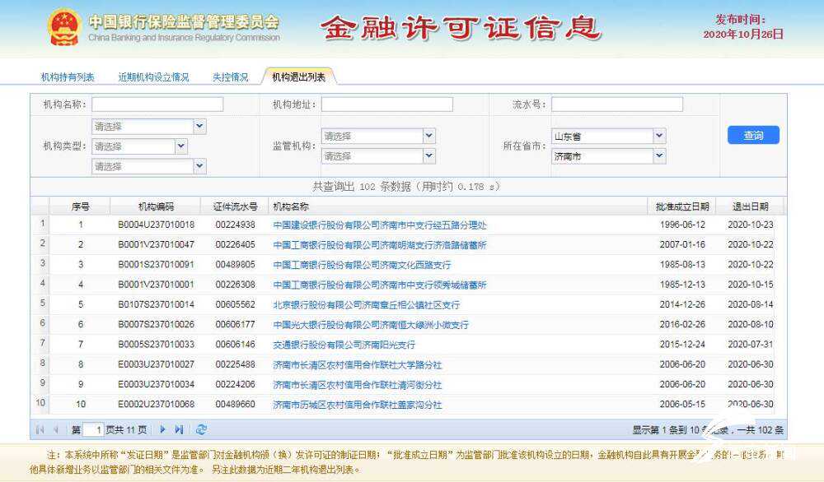Expand the first 机构类型 dropdown
This screenshot has height=482, width=824.
click(x=199, y=127)
